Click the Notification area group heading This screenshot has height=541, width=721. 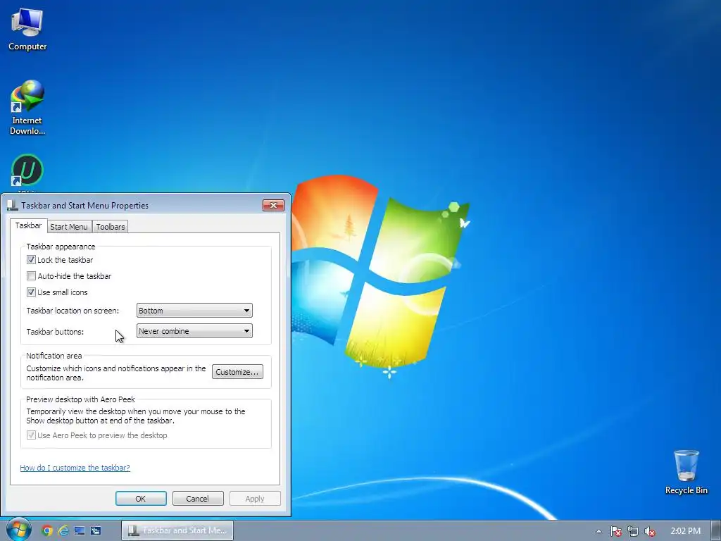tap(54, 356)
